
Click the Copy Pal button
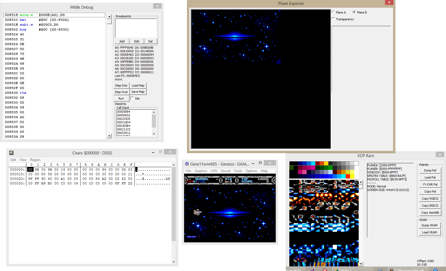[x=430, y=191]
